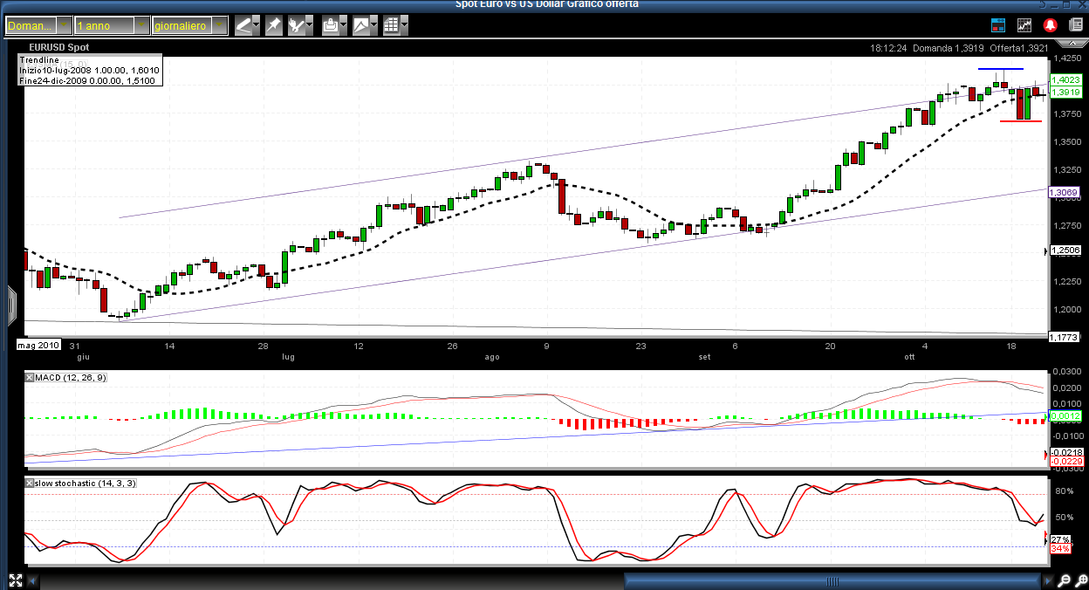1089x590 pixels.
Task: Open the '1 anno' period dropdown
Action: coord(141,26)
